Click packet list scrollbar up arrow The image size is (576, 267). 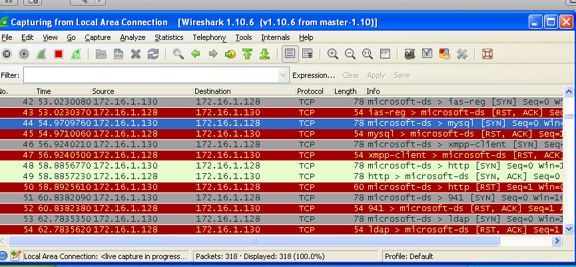[x=569, y=91]
